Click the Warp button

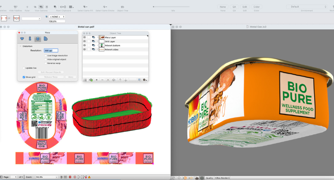click(70, 77)
